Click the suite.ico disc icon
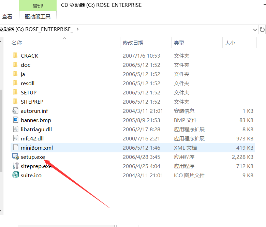This screenshot has height=227, width=266. point(15,175)
